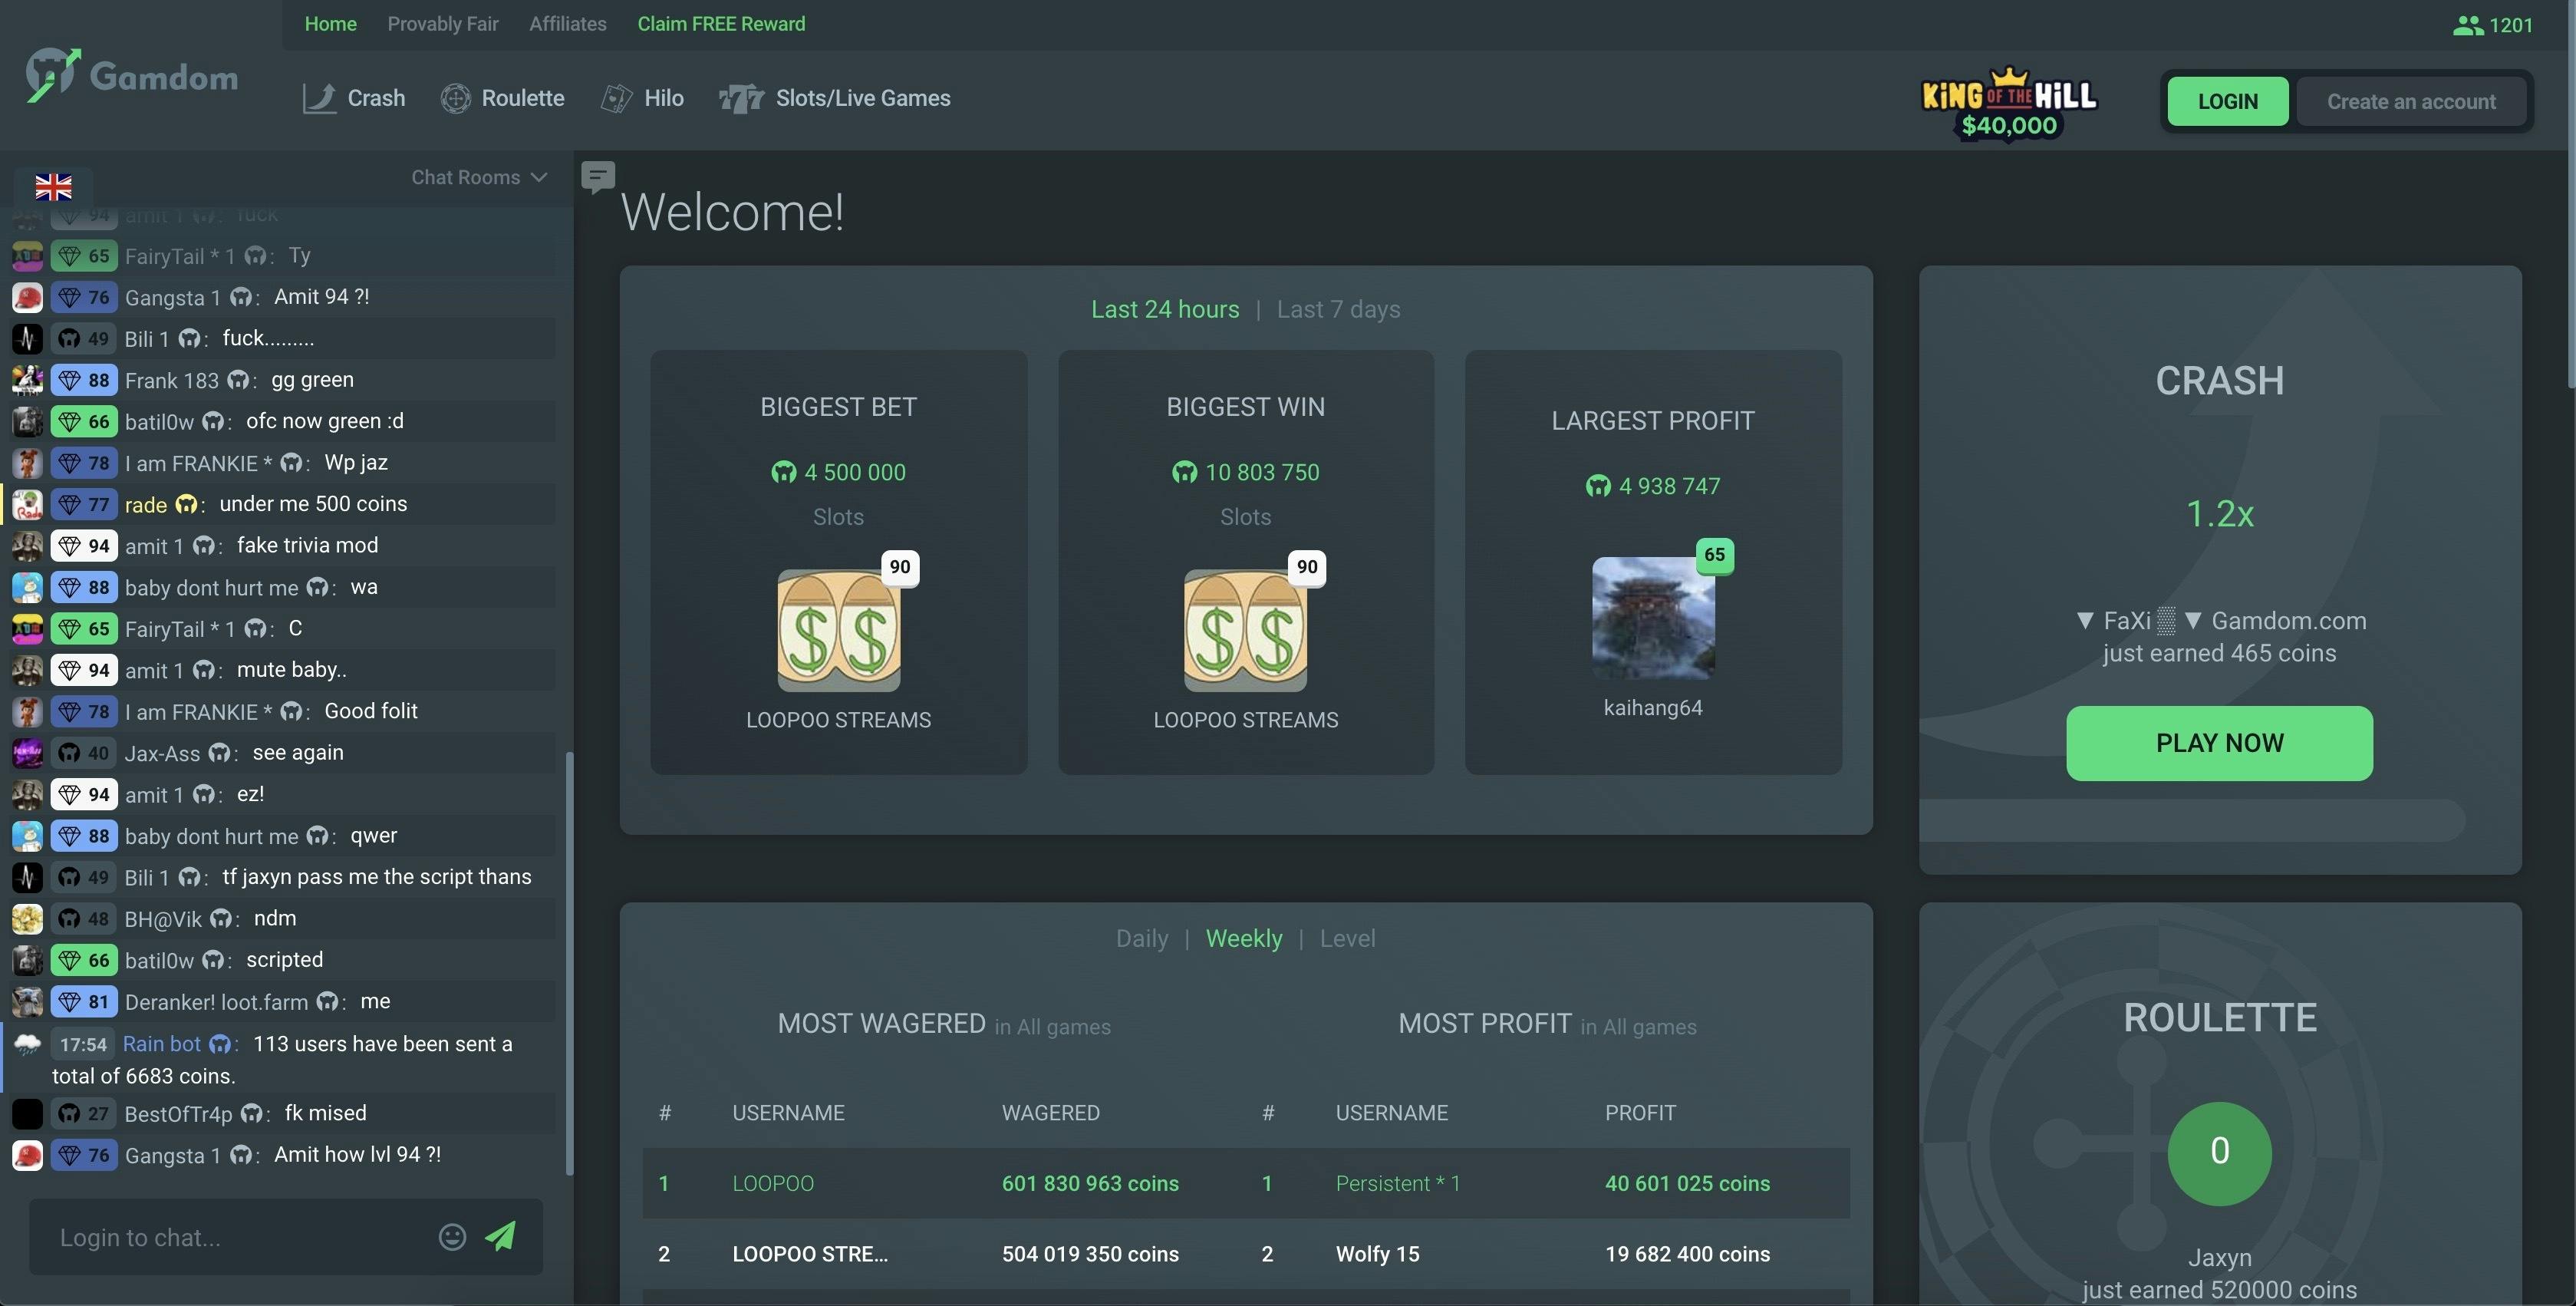Image resolution: width=2576 pixels, height=1306 pixels.
Task: Click the Rain bot cloud avatar
Action: [27, 1044]
